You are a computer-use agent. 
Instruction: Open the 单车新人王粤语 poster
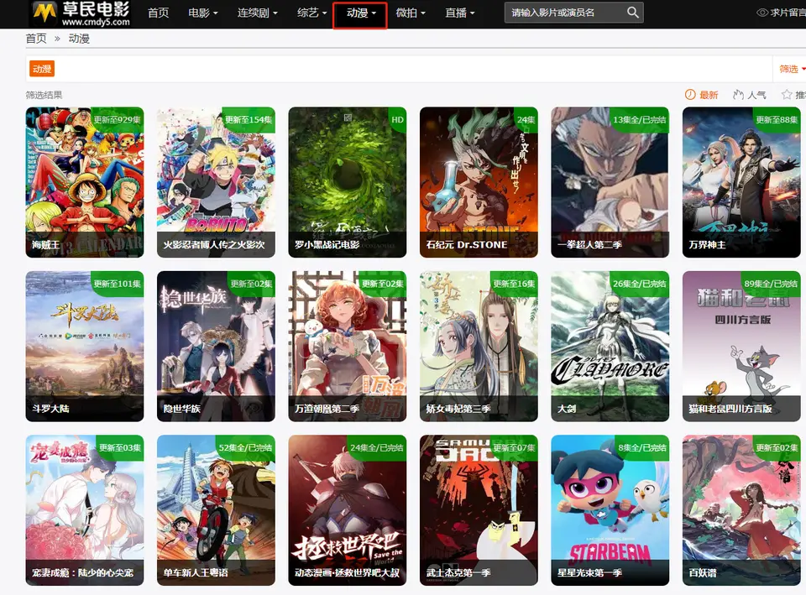[x=216, y=510]
